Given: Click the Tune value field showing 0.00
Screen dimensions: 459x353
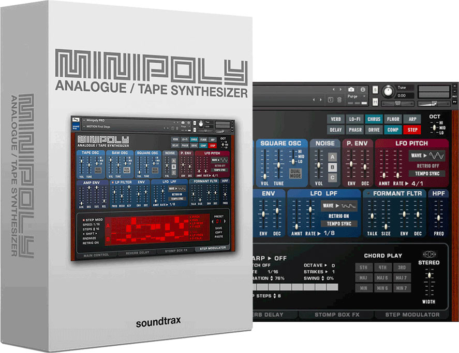Looking at the screenshot, I should point(401,95).
